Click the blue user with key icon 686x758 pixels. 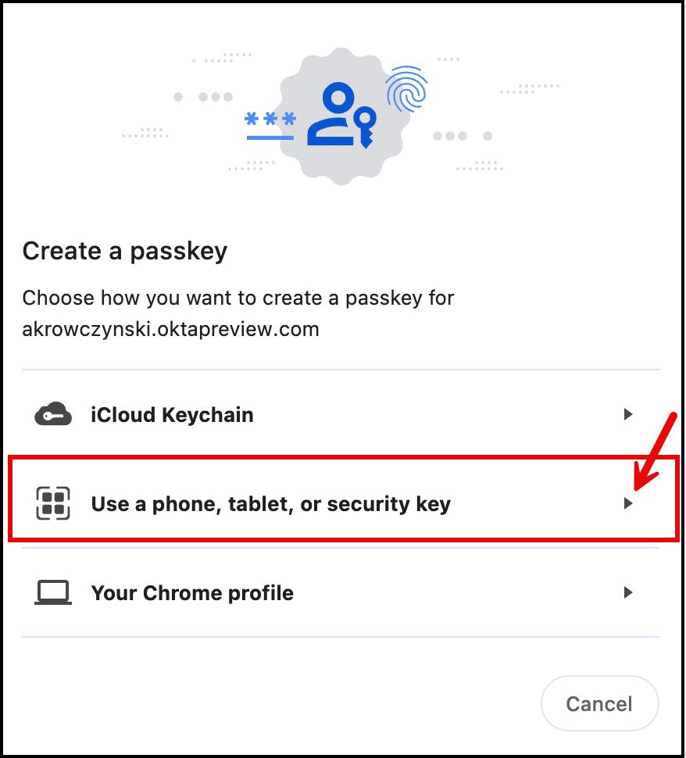[x=341, y=117]
